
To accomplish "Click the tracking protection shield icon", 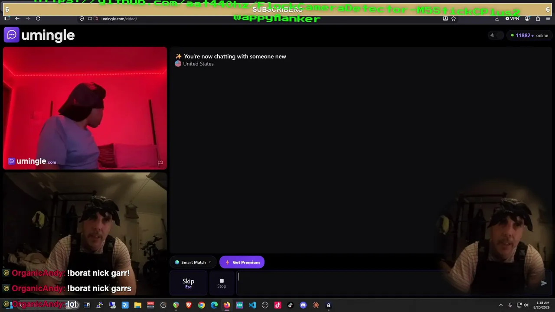I will click(82, 19).
